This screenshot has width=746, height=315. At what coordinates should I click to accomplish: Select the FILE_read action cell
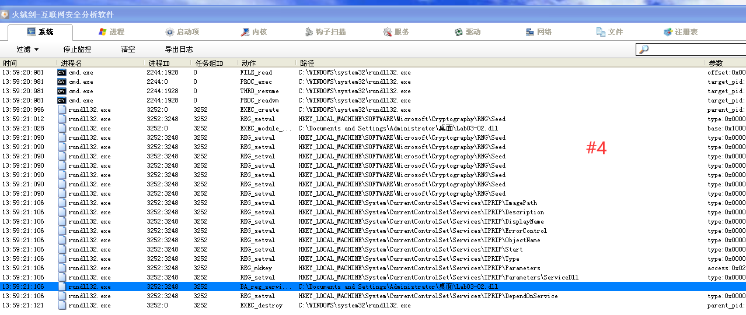256,73
